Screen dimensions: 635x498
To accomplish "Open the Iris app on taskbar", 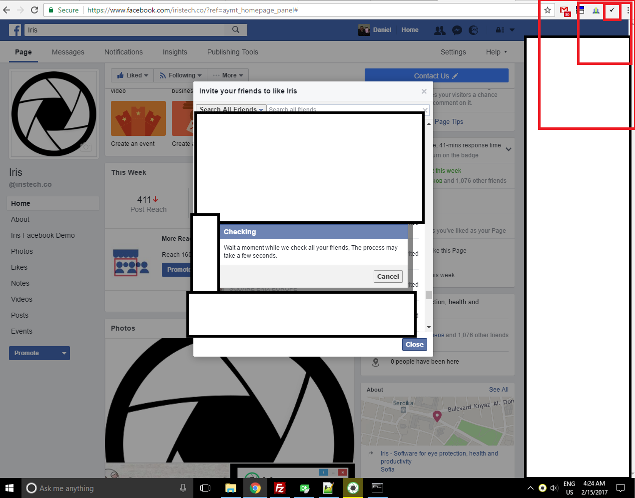I will point(353,488).
